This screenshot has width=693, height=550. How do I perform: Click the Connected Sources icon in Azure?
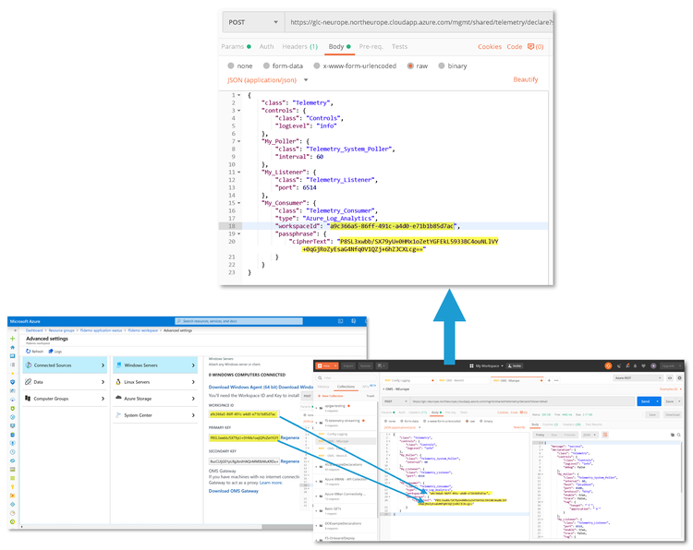[x=29, y=366]
